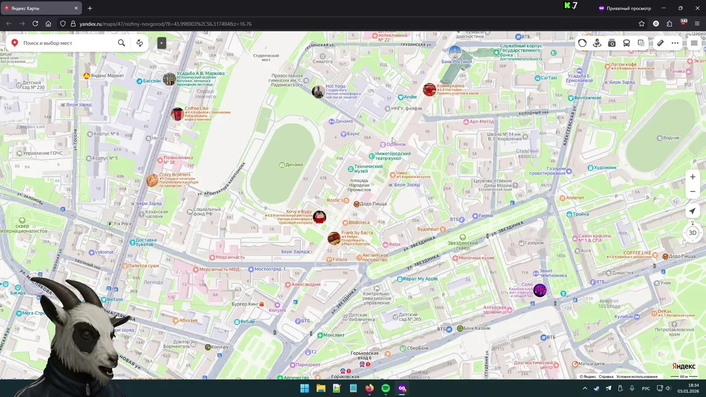Switch to the Яндекс Карты browser tab
The width and height of the screenshot is (706, 397).
42,8
